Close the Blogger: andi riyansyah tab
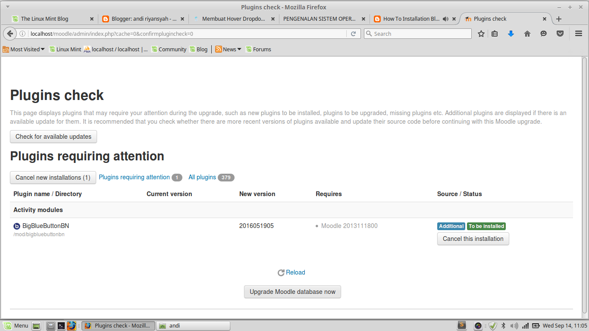Image resolution: width=589 pixels, height=331 pixels. [x=182, y=19]
